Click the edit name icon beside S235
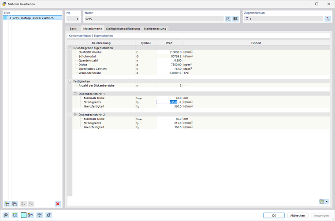This screenshot has width=335, height=221. (228, 19)
